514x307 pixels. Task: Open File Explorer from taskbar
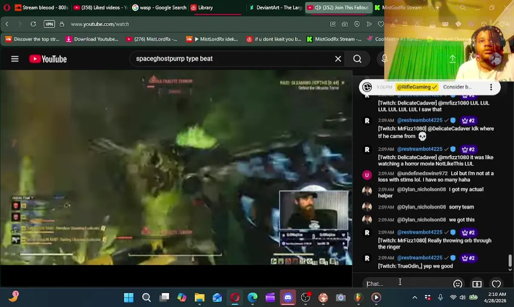[199, 297]
